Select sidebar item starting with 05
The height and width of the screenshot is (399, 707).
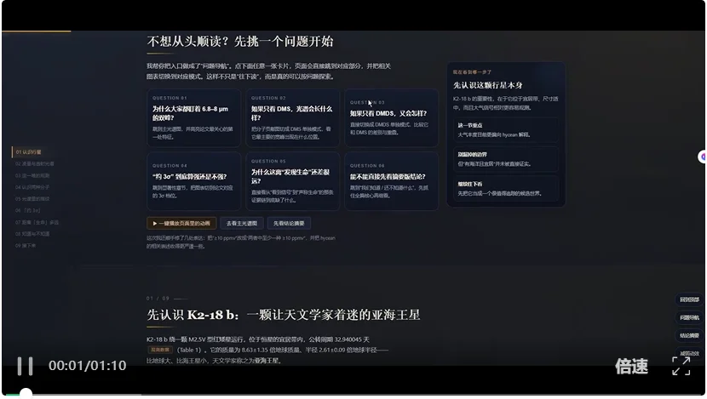pyautogui.click(x=32, y=199)
